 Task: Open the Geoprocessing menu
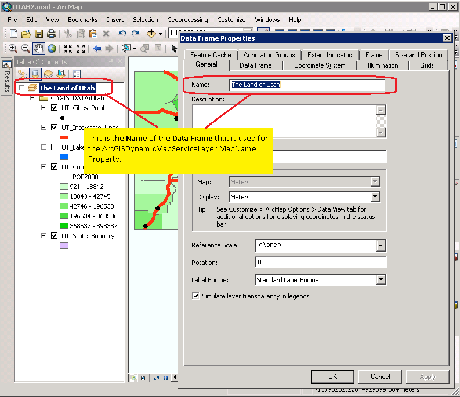(187, 20)
